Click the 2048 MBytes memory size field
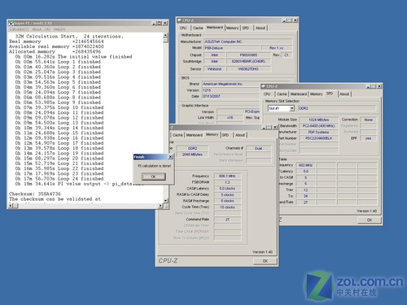Screen dimensions: 407x305 tap(192, 155)
